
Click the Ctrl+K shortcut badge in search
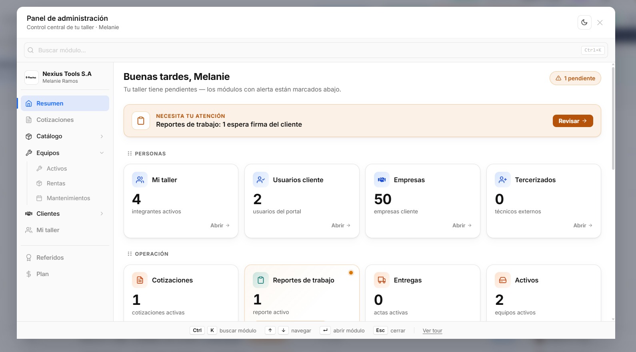point(593,50)
